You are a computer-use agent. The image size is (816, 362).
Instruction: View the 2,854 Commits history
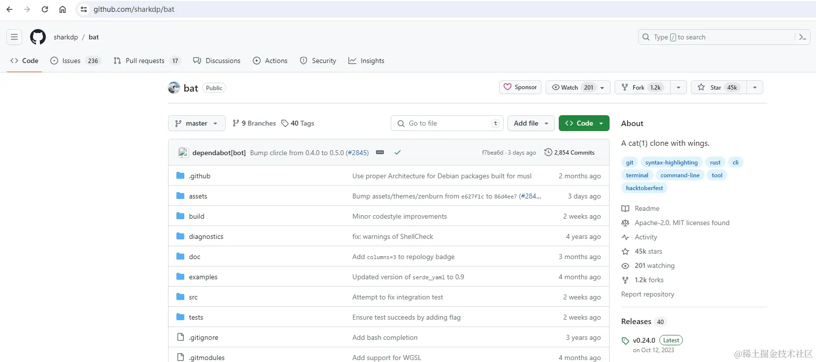tap(570, 153)
